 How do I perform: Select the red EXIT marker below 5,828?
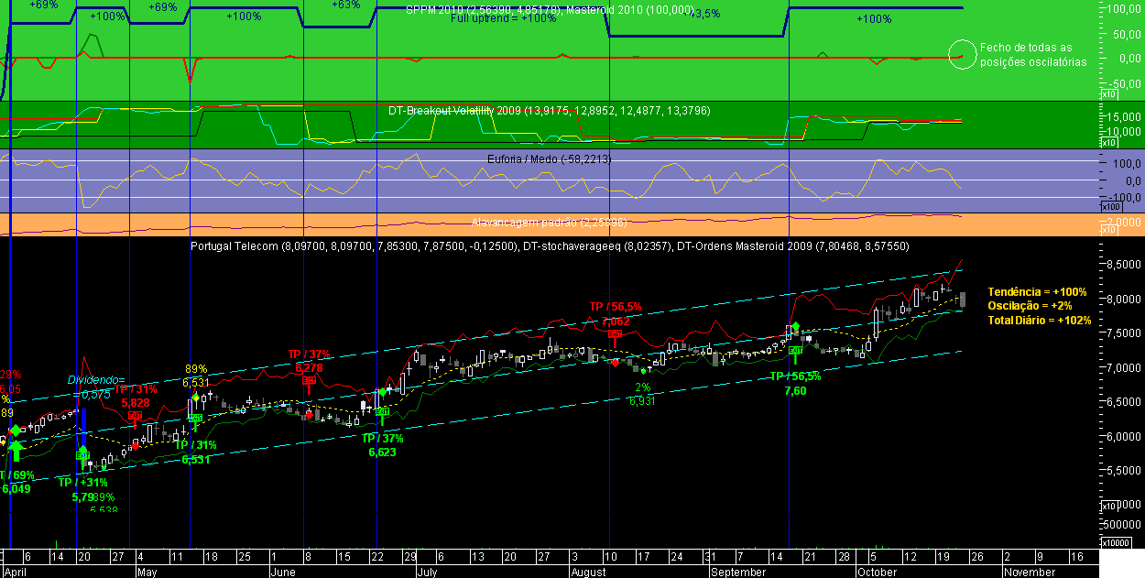coord(135,416)
